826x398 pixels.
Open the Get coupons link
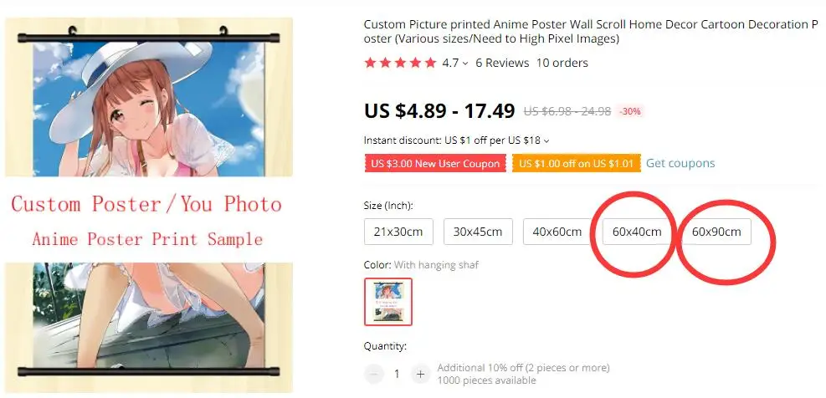[680, 163]
